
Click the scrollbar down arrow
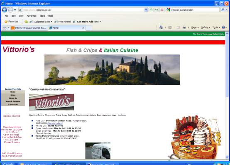click(x=227, y=157)
